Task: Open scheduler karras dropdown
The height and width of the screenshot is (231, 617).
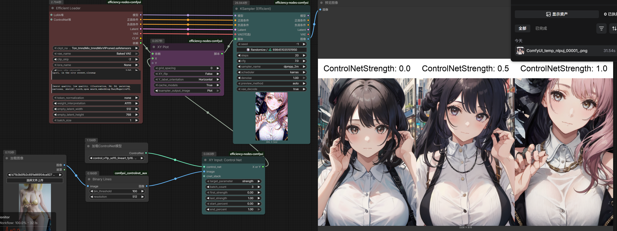Action: [272, 72]
